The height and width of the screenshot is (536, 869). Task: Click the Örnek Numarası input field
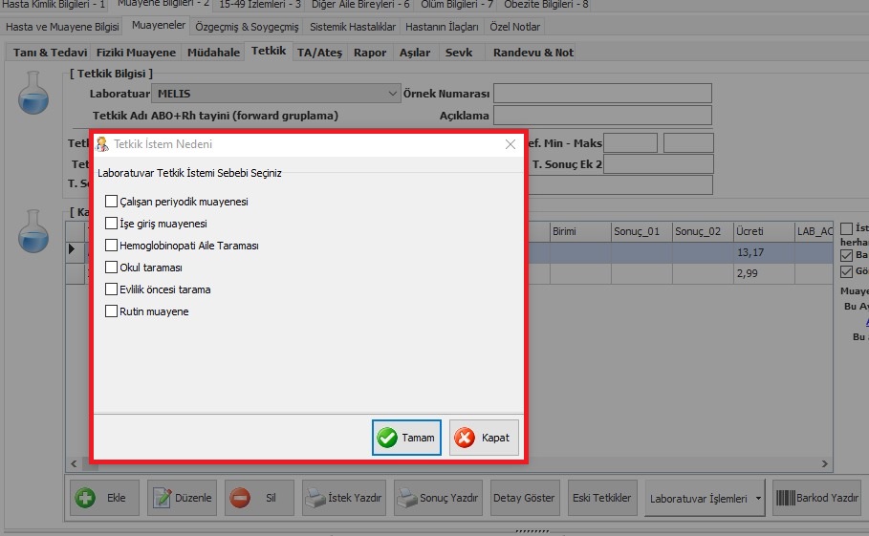click(602, 94)
